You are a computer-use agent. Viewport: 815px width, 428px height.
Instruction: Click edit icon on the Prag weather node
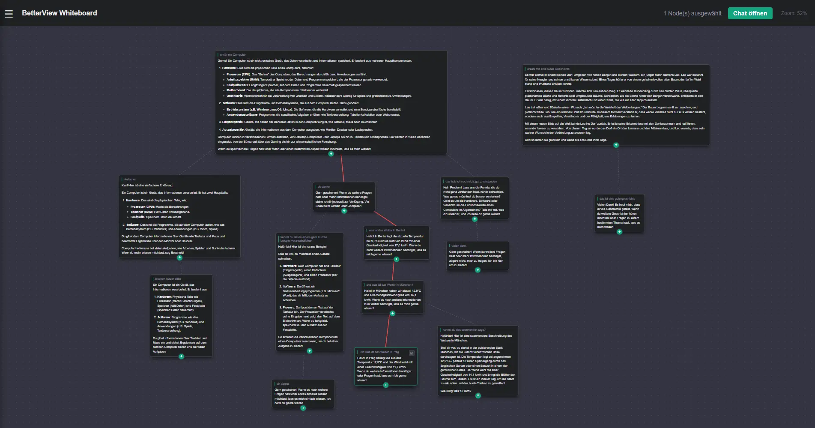[412, 353]
